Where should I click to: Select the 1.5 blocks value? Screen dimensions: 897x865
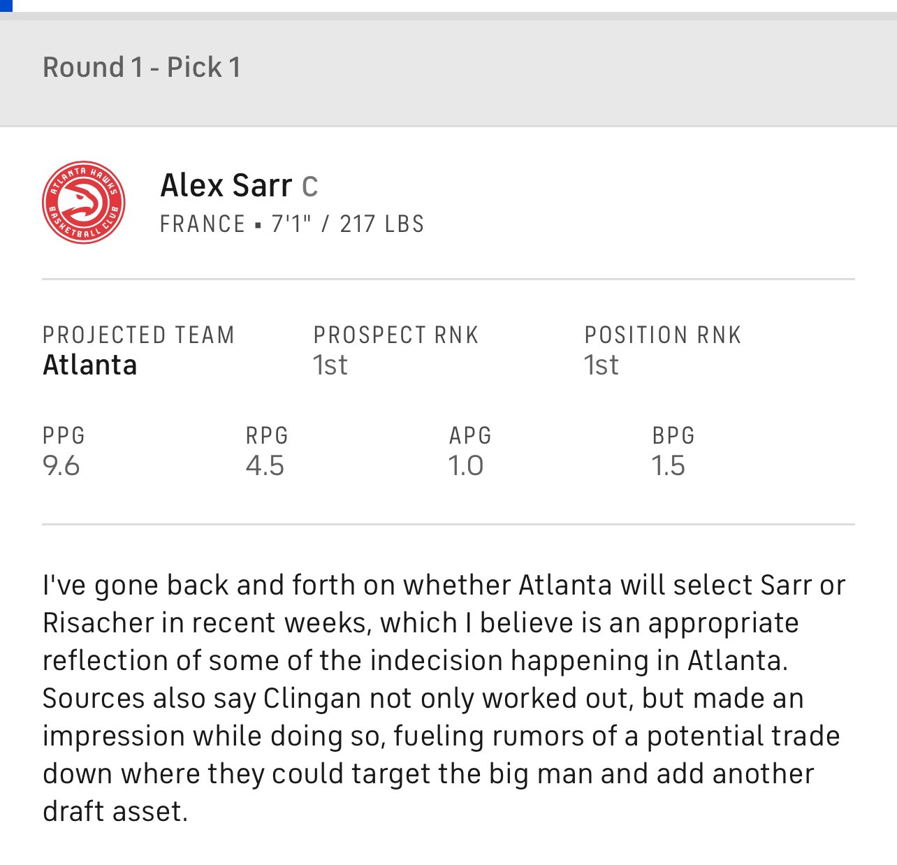(x=669, y=466)
